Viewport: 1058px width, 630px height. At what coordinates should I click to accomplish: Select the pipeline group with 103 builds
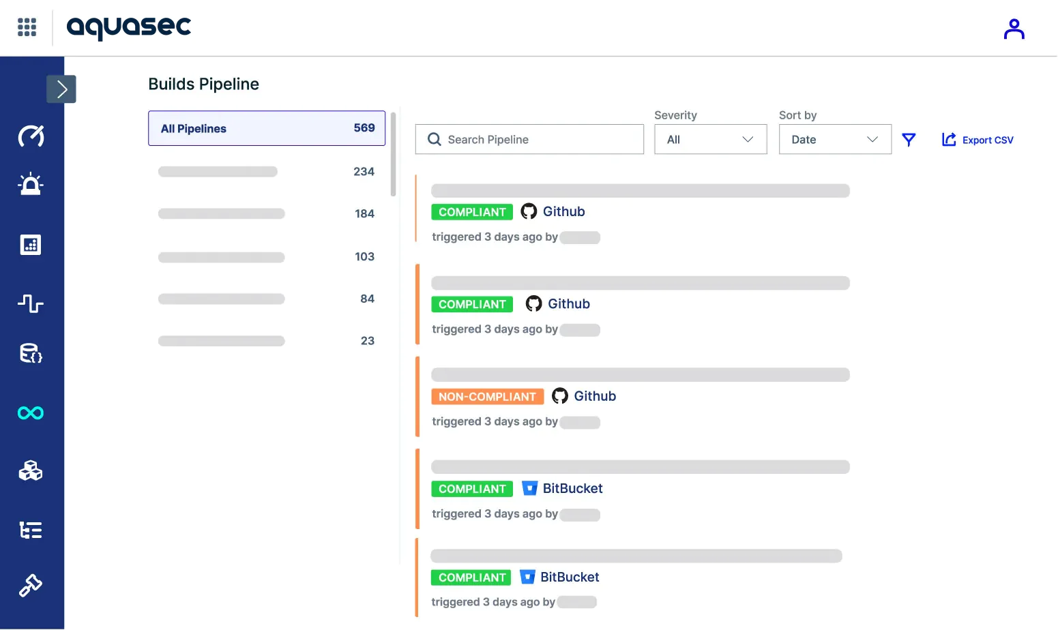(267, 257)
